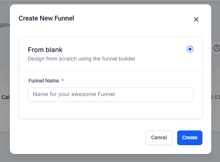Screen dimensions: 220x162
Task: Click the "Funnel Name" field label
Action: pyautogui.click(x=44, y=80)
